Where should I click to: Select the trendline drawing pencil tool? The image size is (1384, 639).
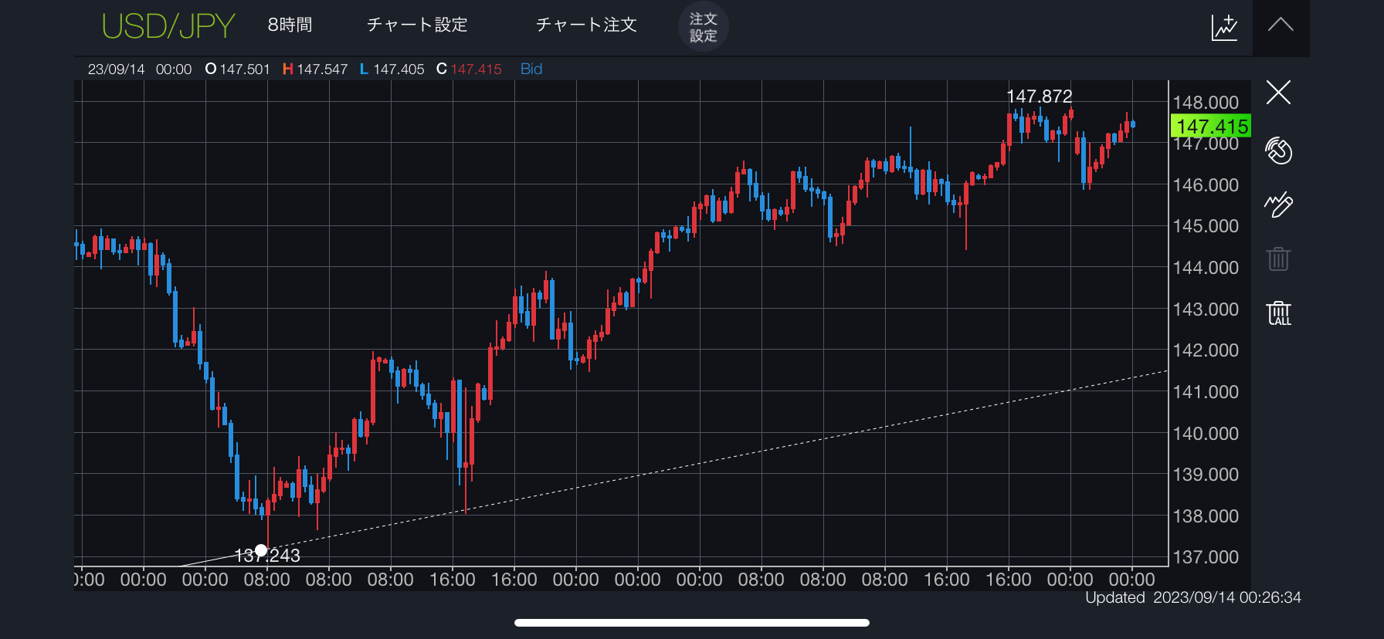(1278, 205)
